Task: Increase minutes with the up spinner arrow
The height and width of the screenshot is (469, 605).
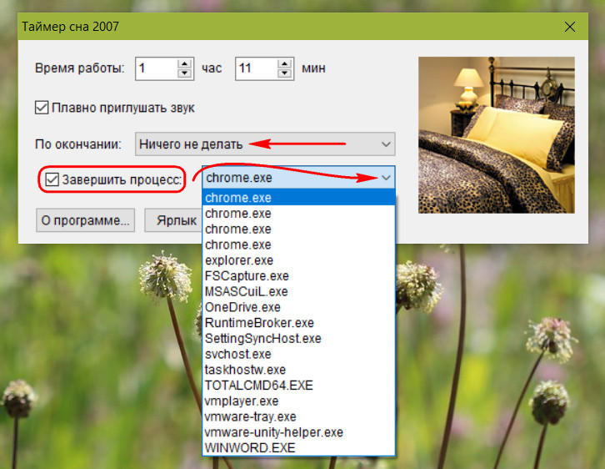Action: click(284, 63)
